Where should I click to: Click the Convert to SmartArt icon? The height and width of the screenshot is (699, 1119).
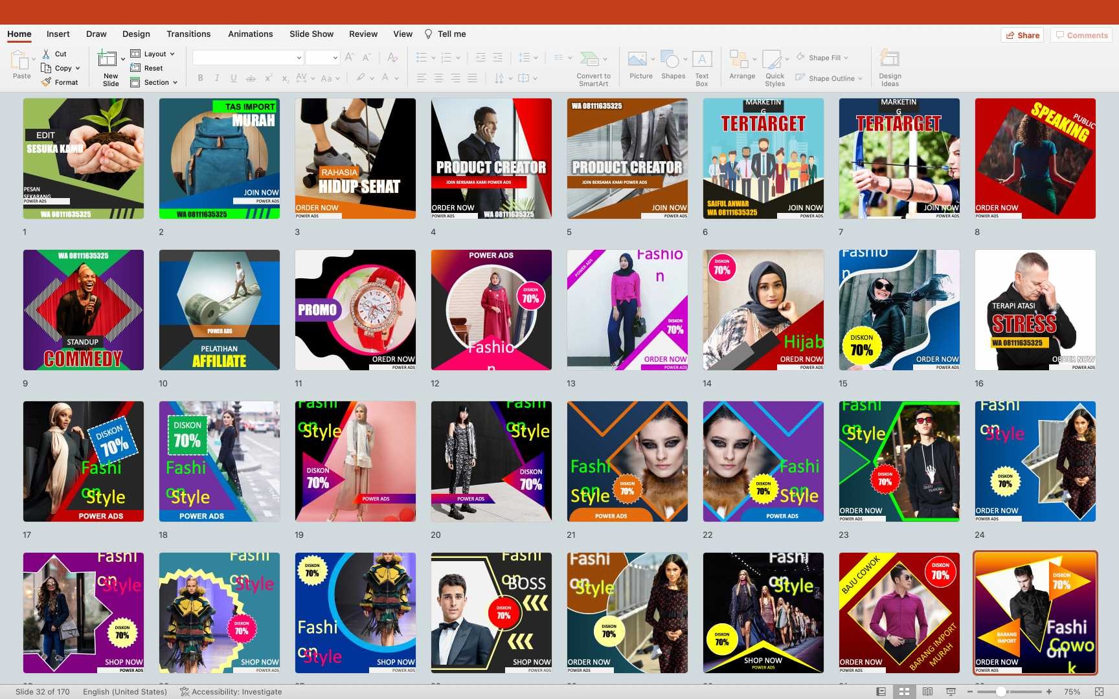pyautogui.click(x=589, y=60)
